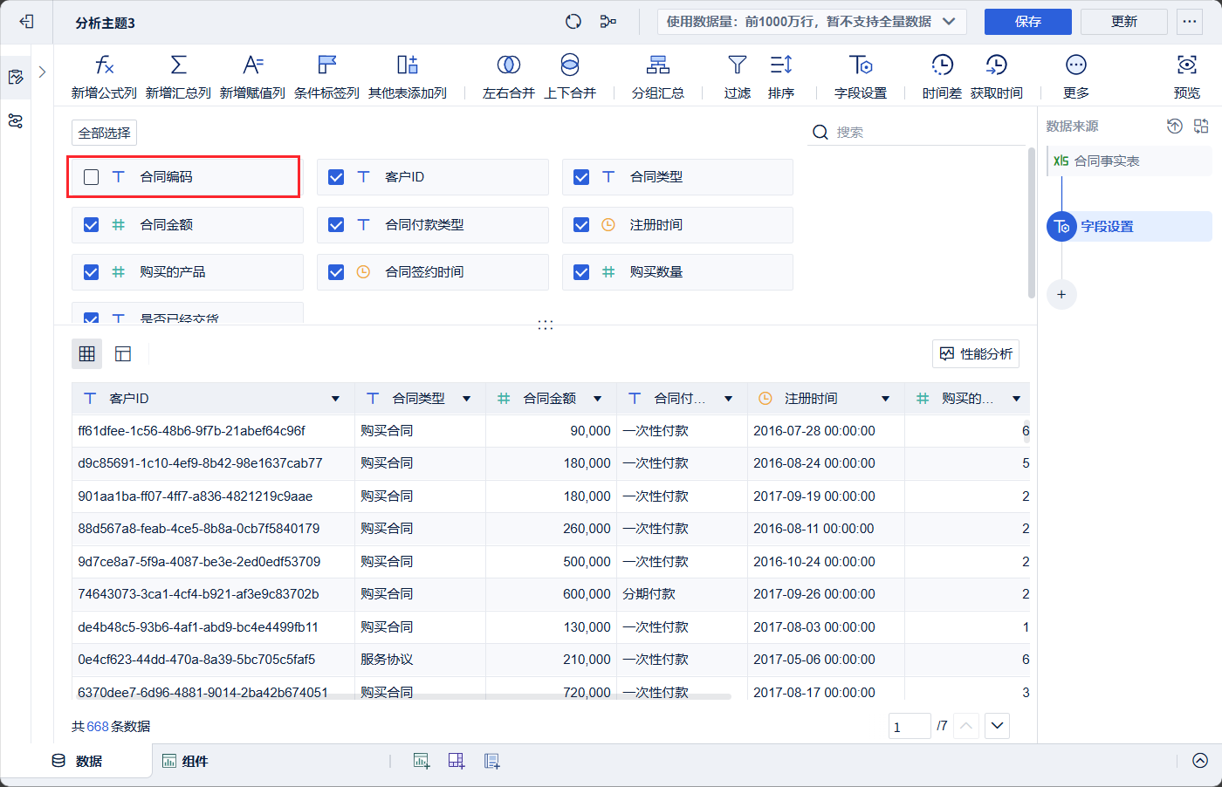1222x787 pixels.
Task: Click the 保存 (Save) button
Action: pyautogui.click(x=1028, y=22)
